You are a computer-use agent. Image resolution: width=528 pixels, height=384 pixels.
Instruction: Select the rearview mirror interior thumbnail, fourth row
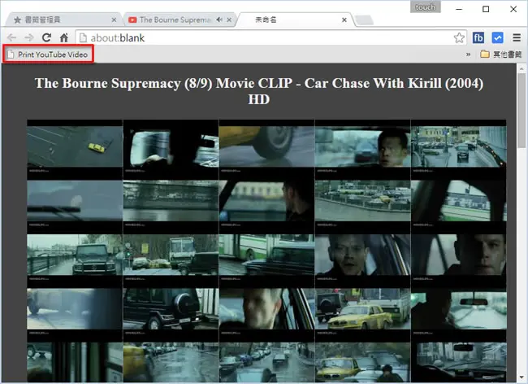[459, 309]
